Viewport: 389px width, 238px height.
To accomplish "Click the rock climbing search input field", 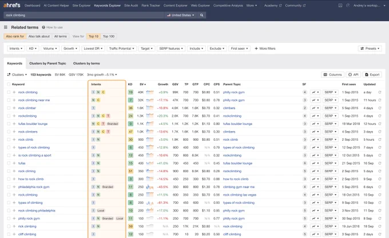I will pos(84,15).
